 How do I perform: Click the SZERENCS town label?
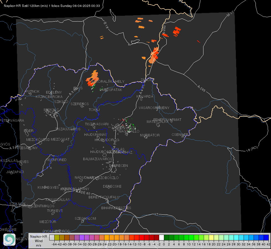80,104
